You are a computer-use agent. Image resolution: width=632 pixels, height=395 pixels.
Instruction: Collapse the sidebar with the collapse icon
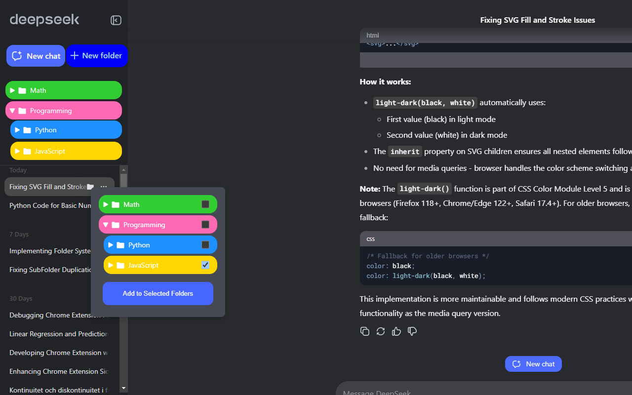click(x=116, y=20)
